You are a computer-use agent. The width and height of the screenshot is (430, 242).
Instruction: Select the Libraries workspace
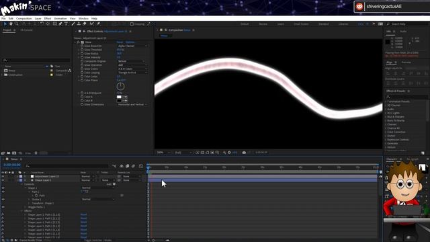tap(343, 24)
